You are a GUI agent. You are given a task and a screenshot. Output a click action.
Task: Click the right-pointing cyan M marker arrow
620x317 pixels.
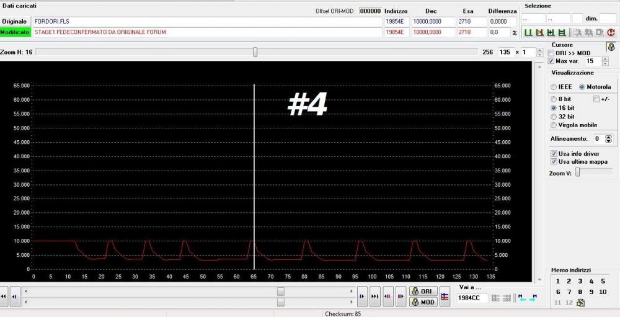[533, 298]
